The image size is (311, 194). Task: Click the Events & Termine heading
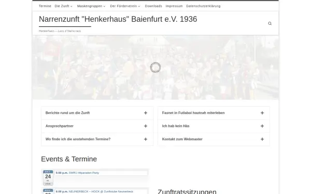(69, 159)
